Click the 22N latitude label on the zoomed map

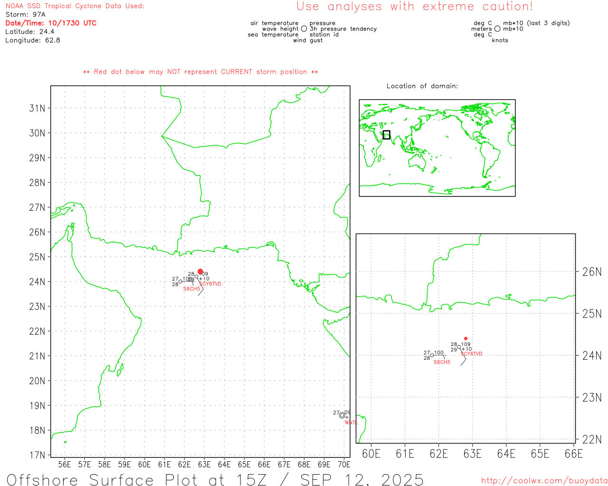(592, 439)
